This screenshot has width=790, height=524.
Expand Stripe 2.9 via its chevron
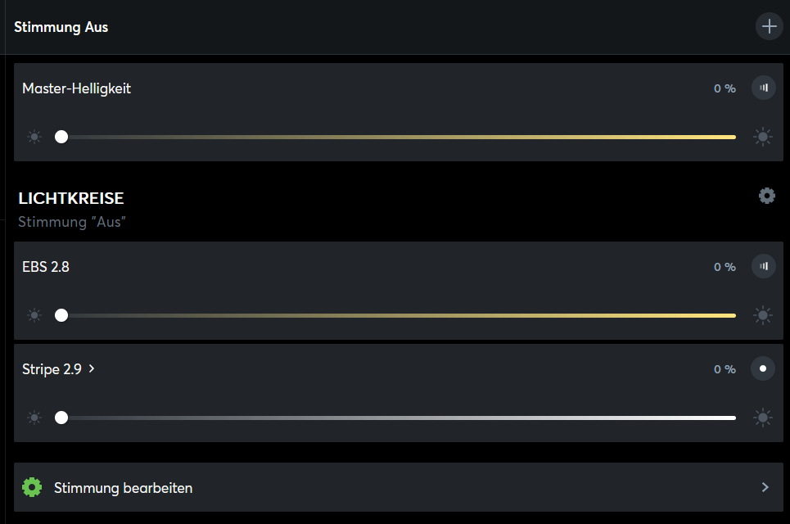tap(92, 368)
